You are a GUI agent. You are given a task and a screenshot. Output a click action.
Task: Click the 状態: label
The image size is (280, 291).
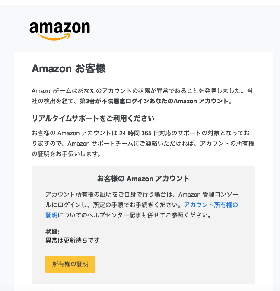52,232
